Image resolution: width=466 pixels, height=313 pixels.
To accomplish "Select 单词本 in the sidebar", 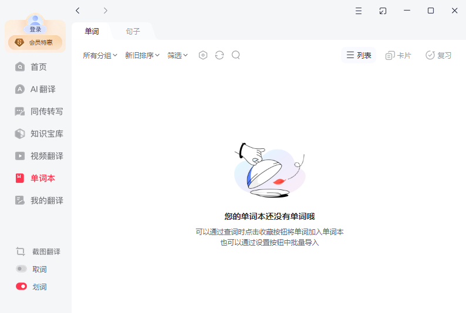I will click(36, 178).
